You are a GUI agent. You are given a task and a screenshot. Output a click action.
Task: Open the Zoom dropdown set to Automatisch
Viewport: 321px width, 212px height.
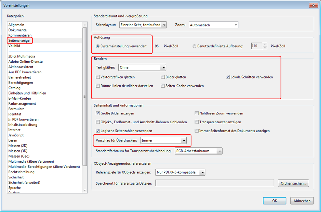click(x=214, y=25)
